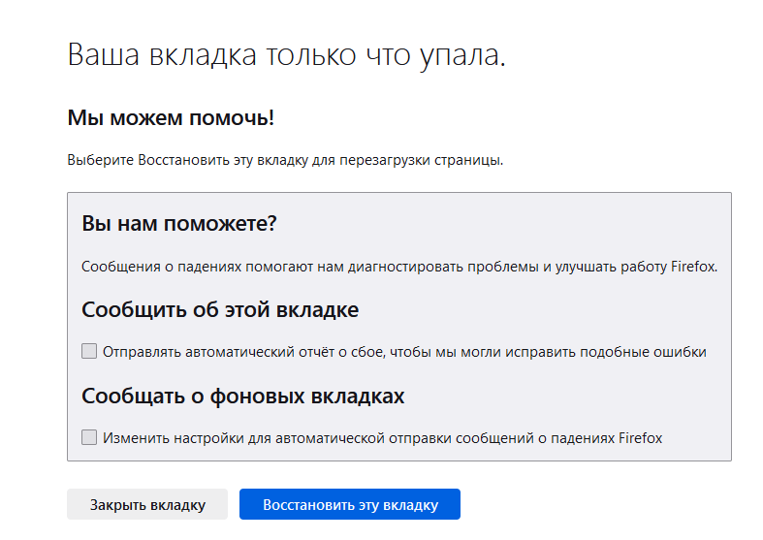Screen dimensions: 763x540
Task: Enable the automatic crash report checkbox
Action: tap(89, 351)
